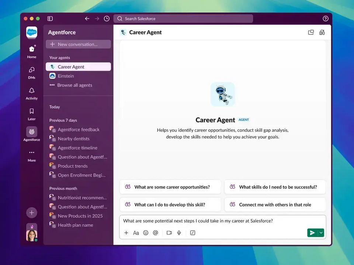The image size is (354, 265).
Task: Open the Agentforce feedback conversation
Action: point(78,129)
